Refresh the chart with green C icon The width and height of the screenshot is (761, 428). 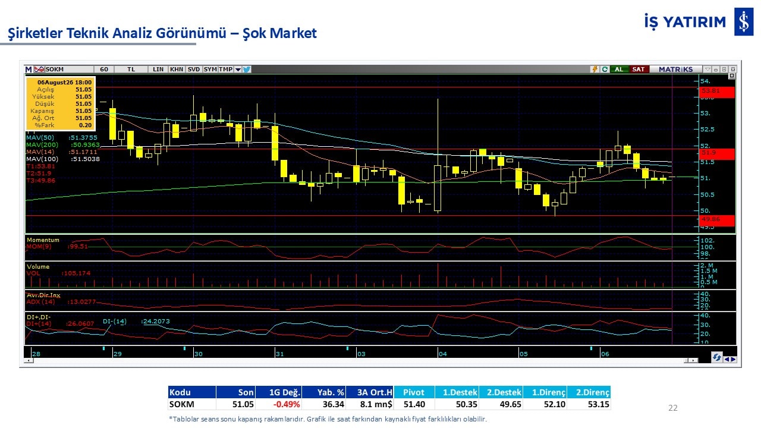click(605, 69)
